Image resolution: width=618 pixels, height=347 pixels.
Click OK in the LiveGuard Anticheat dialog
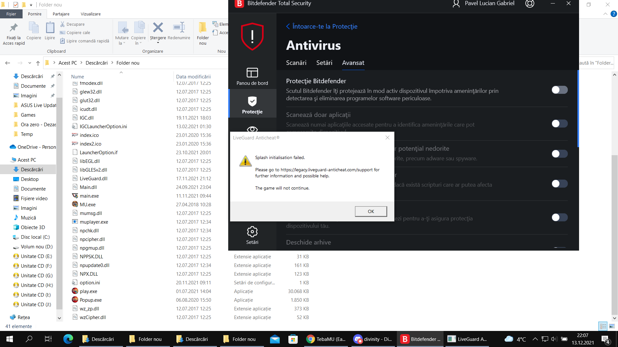(371, 211)
